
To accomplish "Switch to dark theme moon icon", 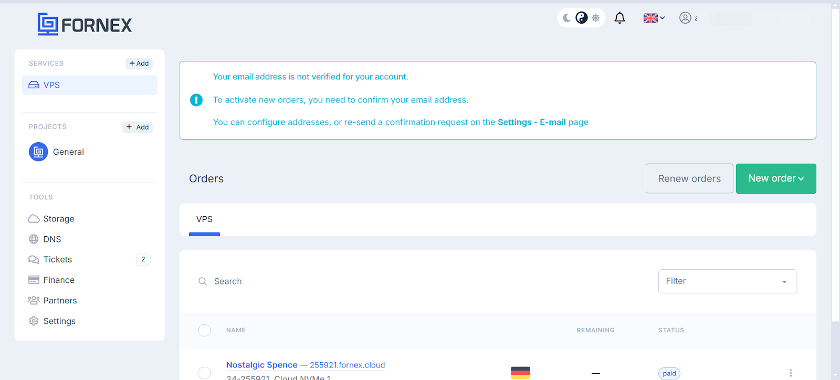I will [567, 18].
